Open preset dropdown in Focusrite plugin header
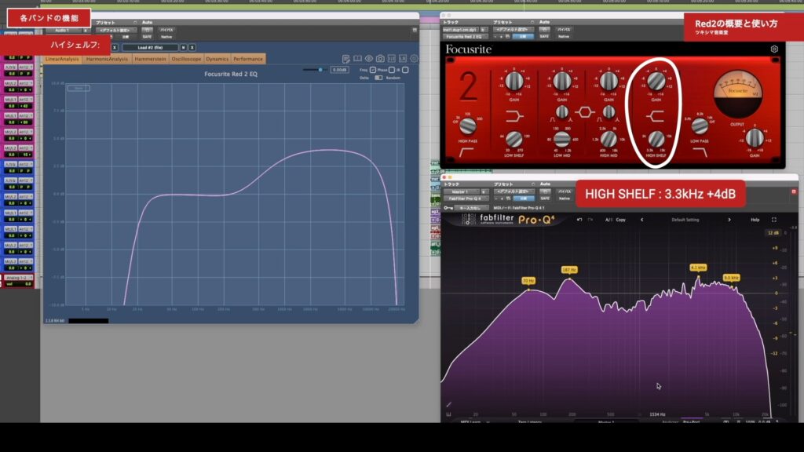Image resolution: width=804 pixels, height=452 pixels. point(513,30)
